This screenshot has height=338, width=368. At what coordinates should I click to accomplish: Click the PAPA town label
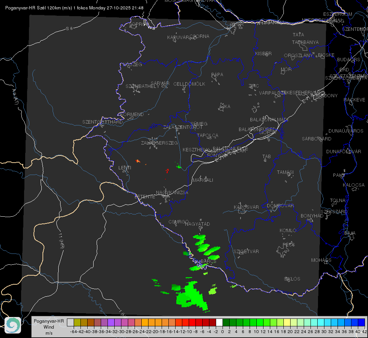(x=217, y=75)
